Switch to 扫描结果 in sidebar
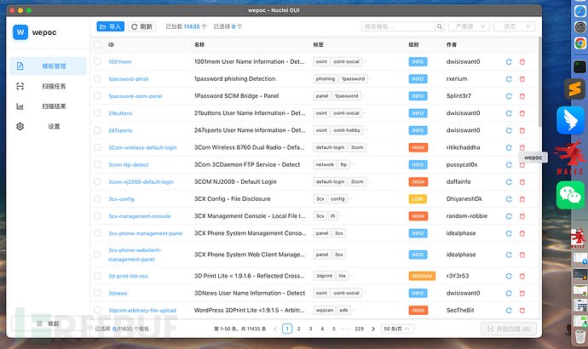588x349 pixels. pos(53,106)
